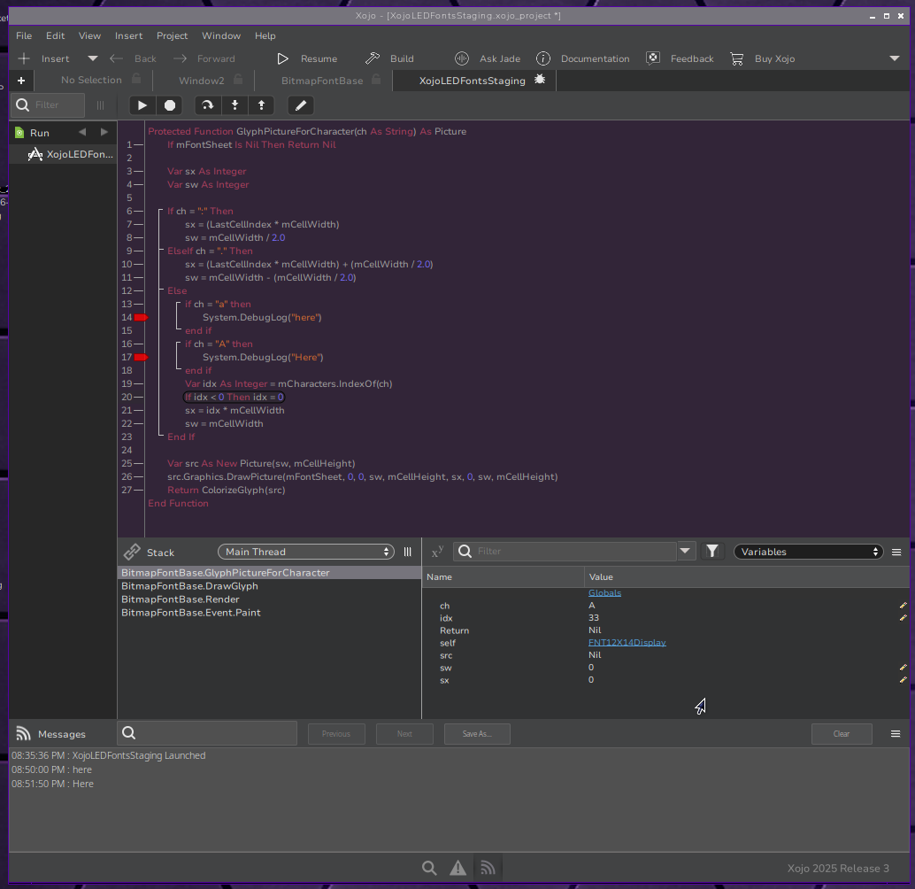Screen dimensions: 915x889
Task: Expand the Insert dropdown arrow
Action: 93,58
